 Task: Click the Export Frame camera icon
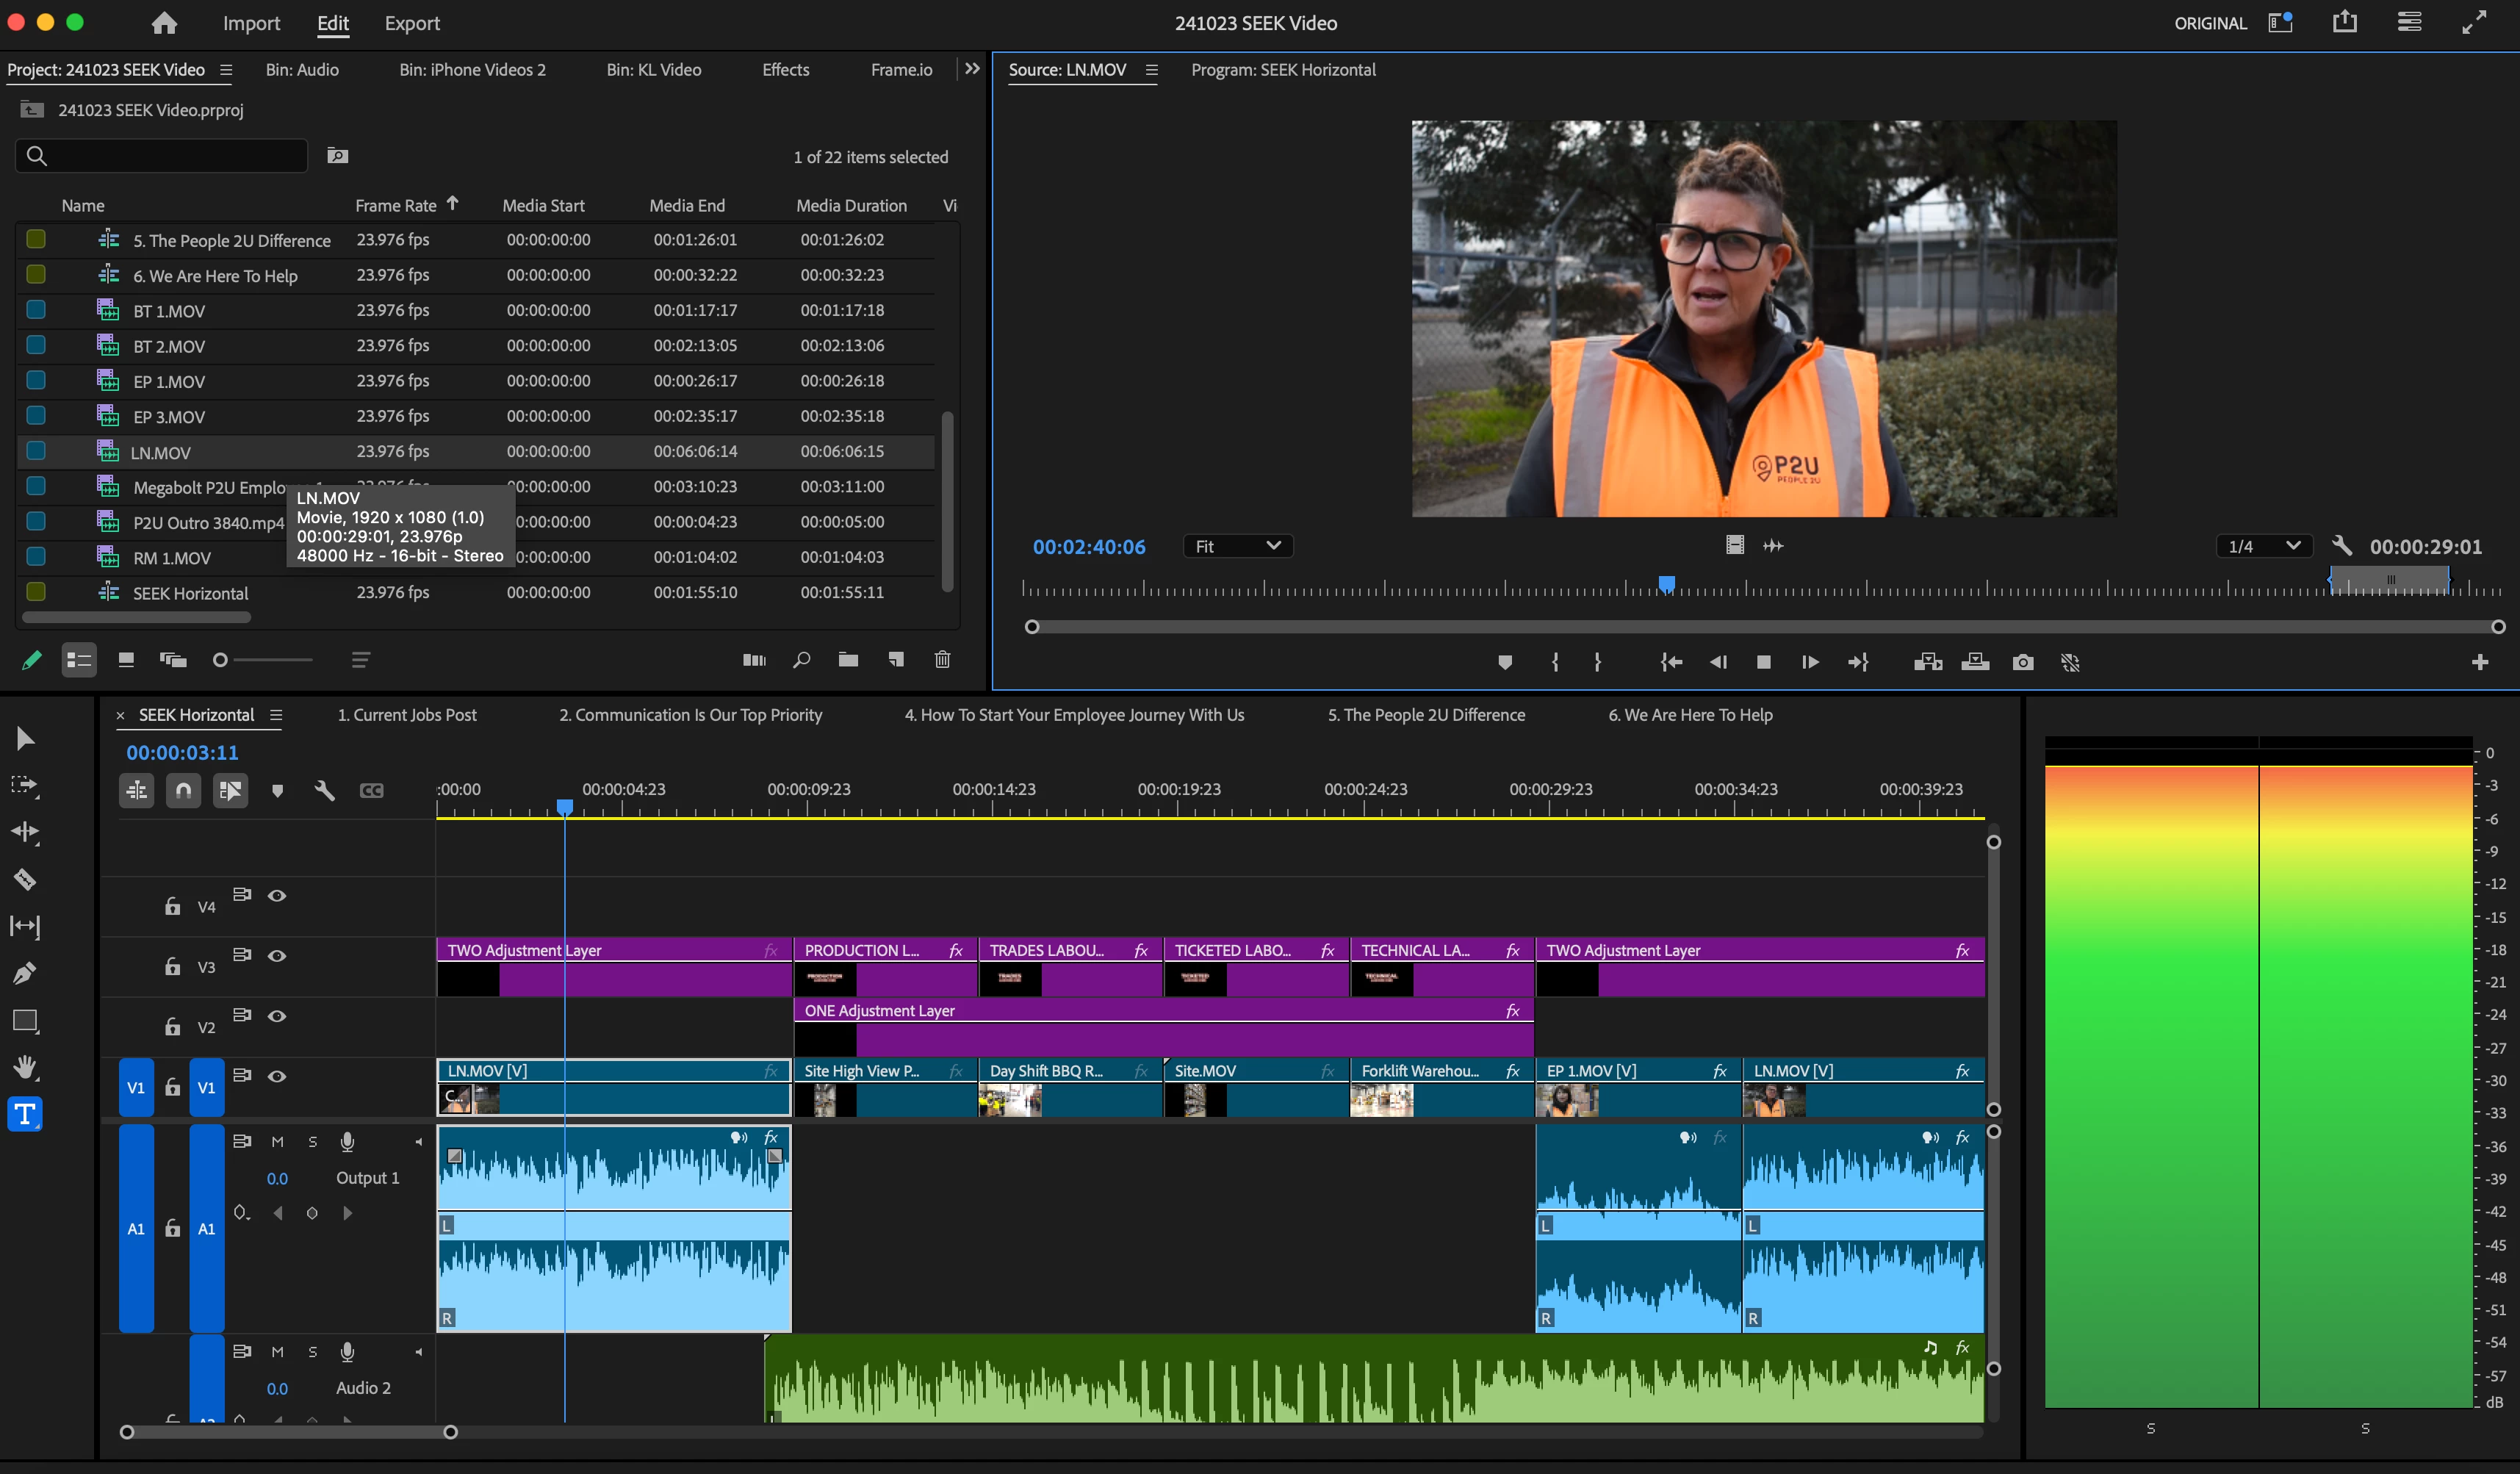coord(2022,662)
